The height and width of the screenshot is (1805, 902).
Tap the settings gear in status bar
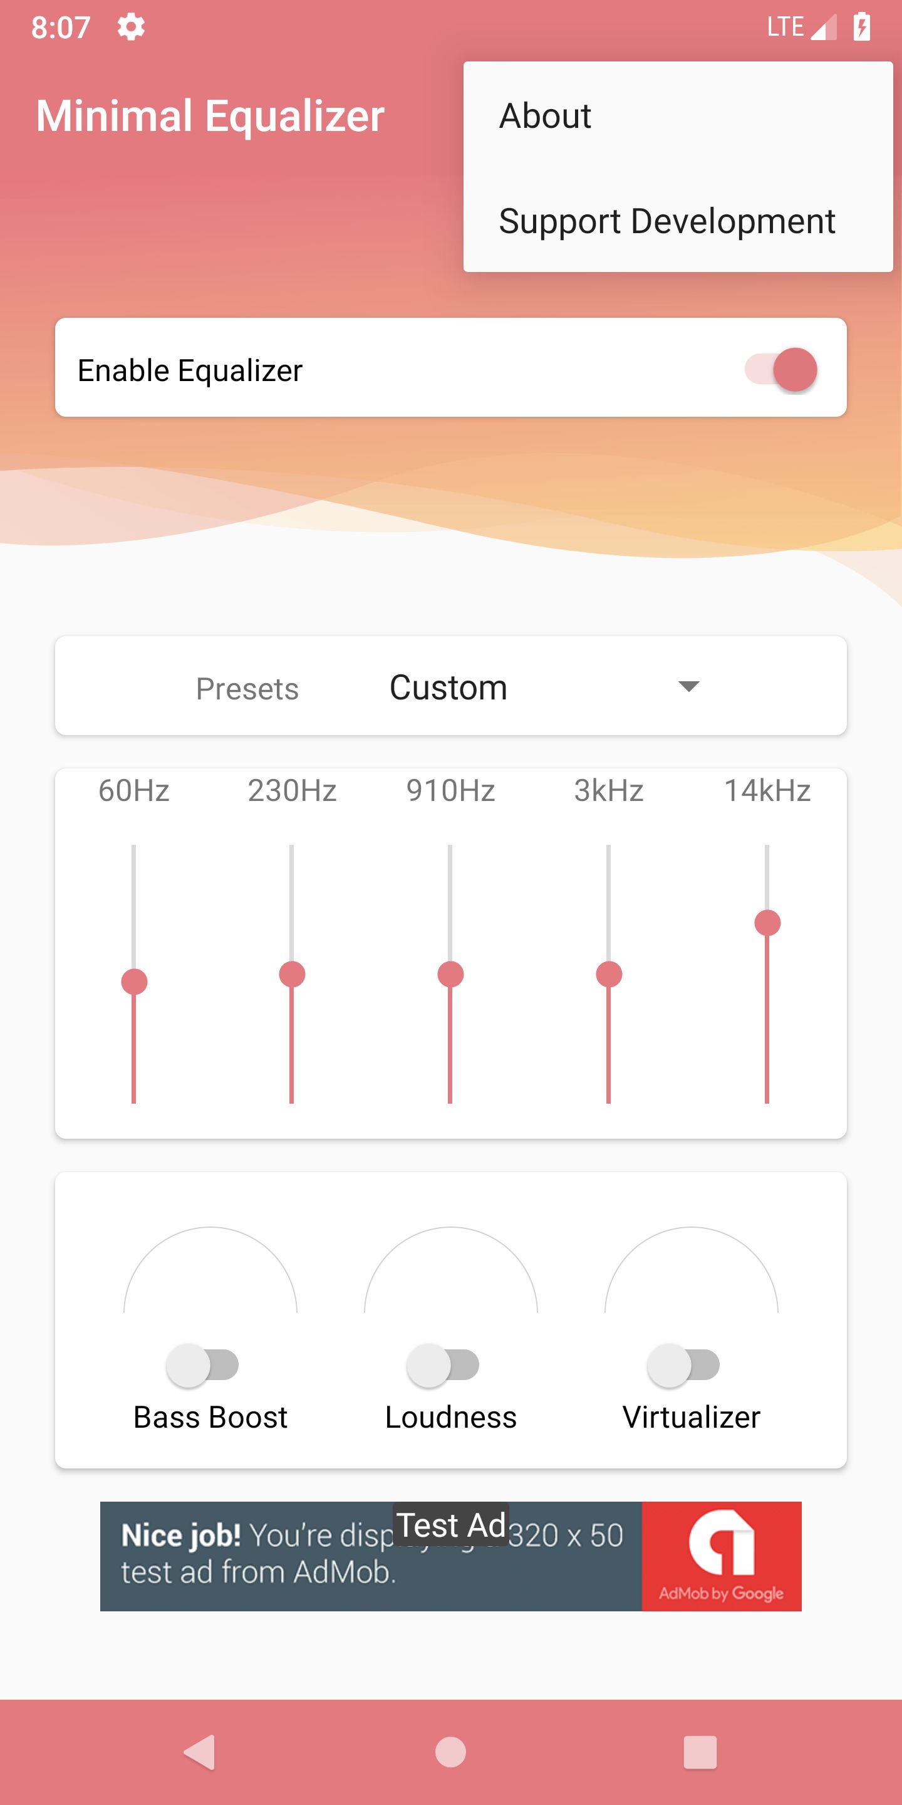click(131, 28)
